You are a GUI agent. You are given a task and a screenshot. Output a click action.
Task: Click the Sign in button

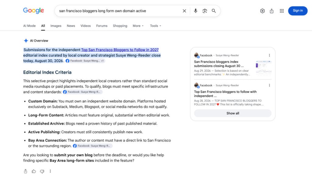298,11
